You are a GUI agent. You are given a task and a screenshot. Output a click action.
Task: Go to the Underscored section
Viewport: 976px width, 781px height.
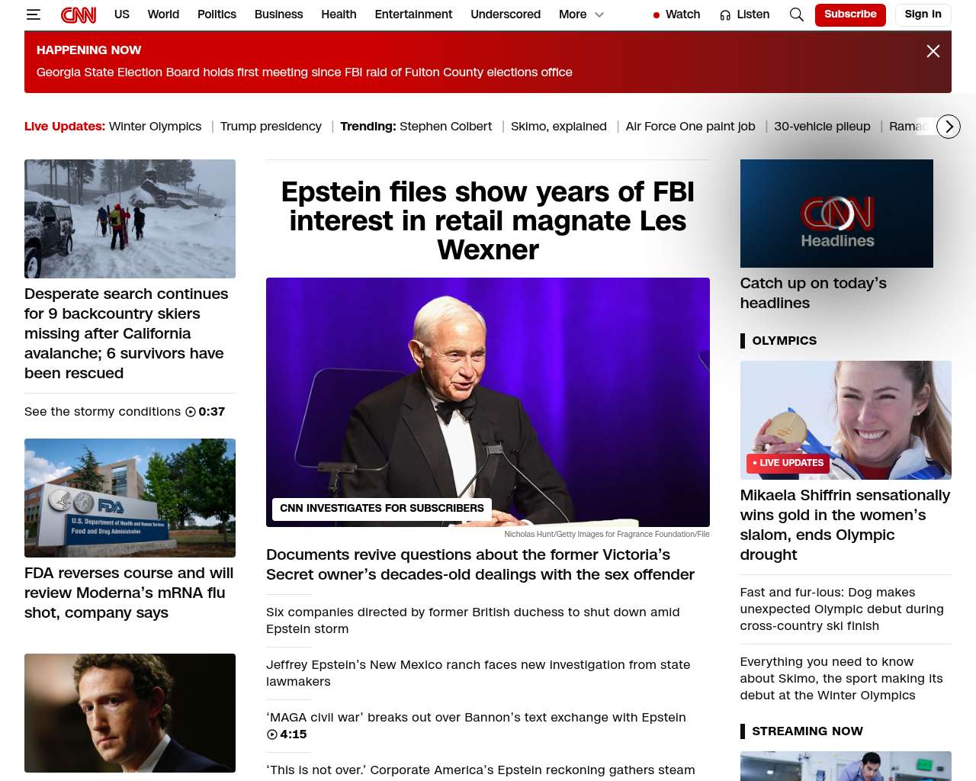(x=506, y=14)
